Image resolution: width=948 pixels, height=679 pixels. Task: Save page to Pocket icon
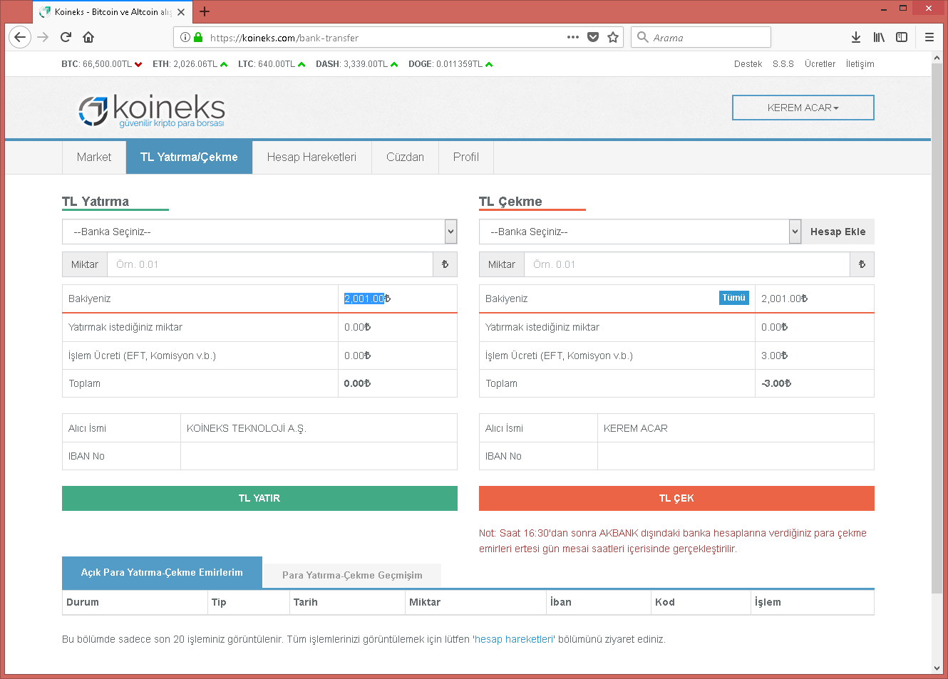coord(593,37)
